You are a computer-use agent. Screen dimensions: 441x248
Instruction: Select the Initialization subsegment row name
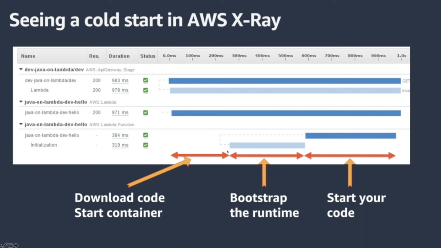(44, 145)
